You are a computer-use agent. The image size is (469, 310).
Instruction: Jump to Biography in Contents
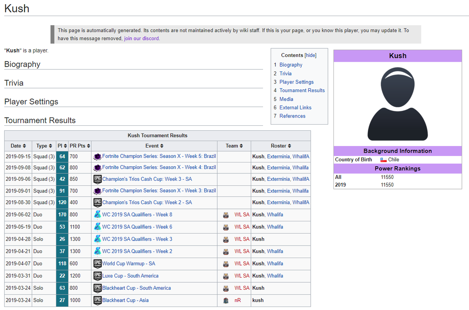pos(291,65)
